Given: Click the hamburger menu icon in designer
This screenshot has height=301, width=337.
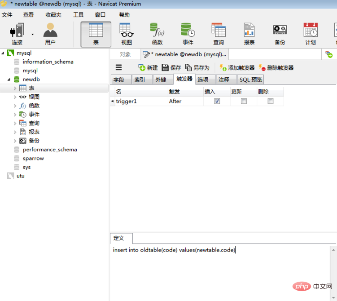Looking at the screenshot, I should pyautogui.click(x=118, y=67).
